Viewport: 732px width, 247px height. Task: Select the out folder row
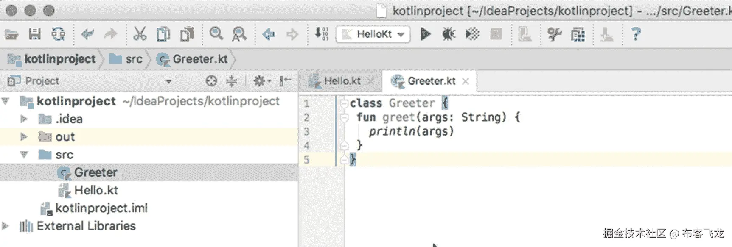[x=149, y=137]
